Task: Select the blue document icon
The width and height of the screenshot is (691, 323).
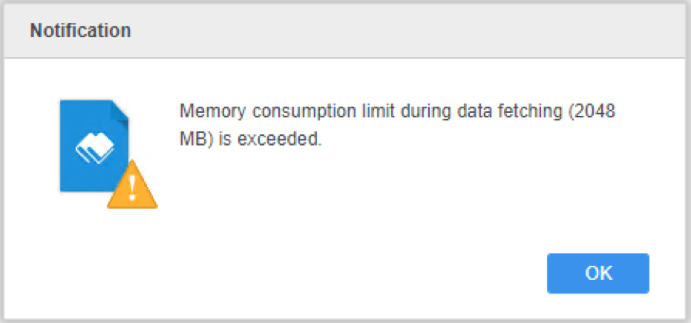Action: (x=94, y=146)
